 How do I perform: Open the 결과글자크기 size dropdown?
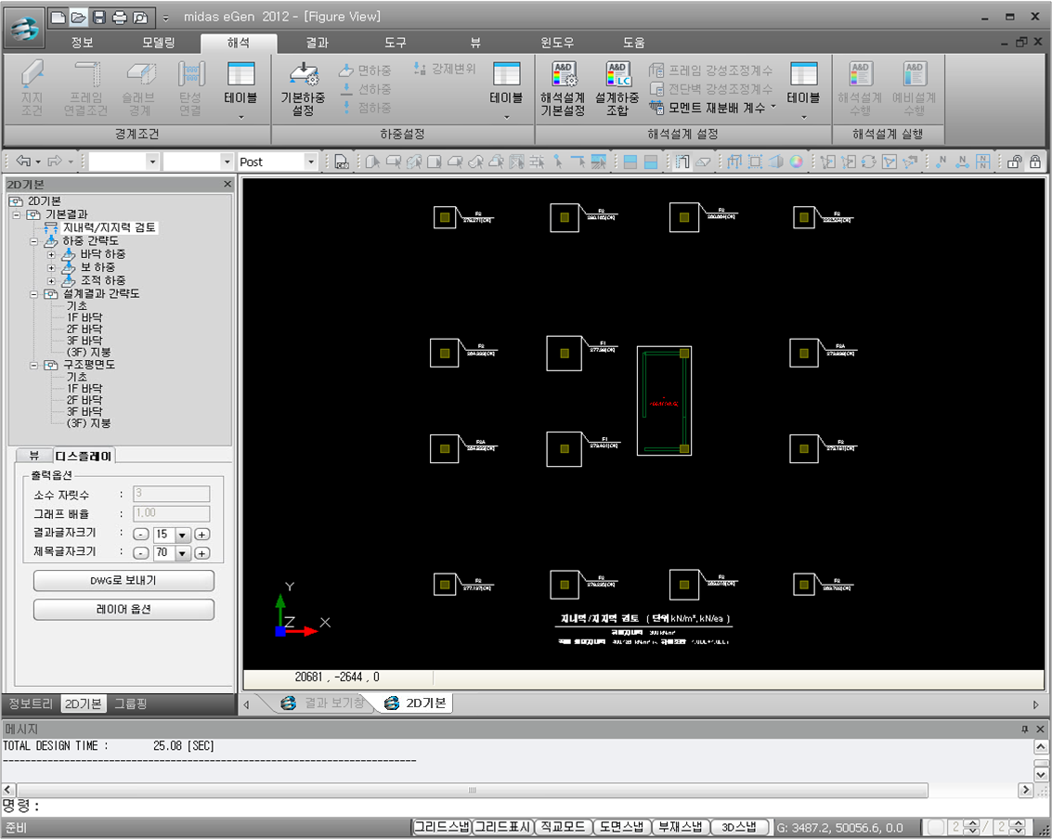click(183, 536)
